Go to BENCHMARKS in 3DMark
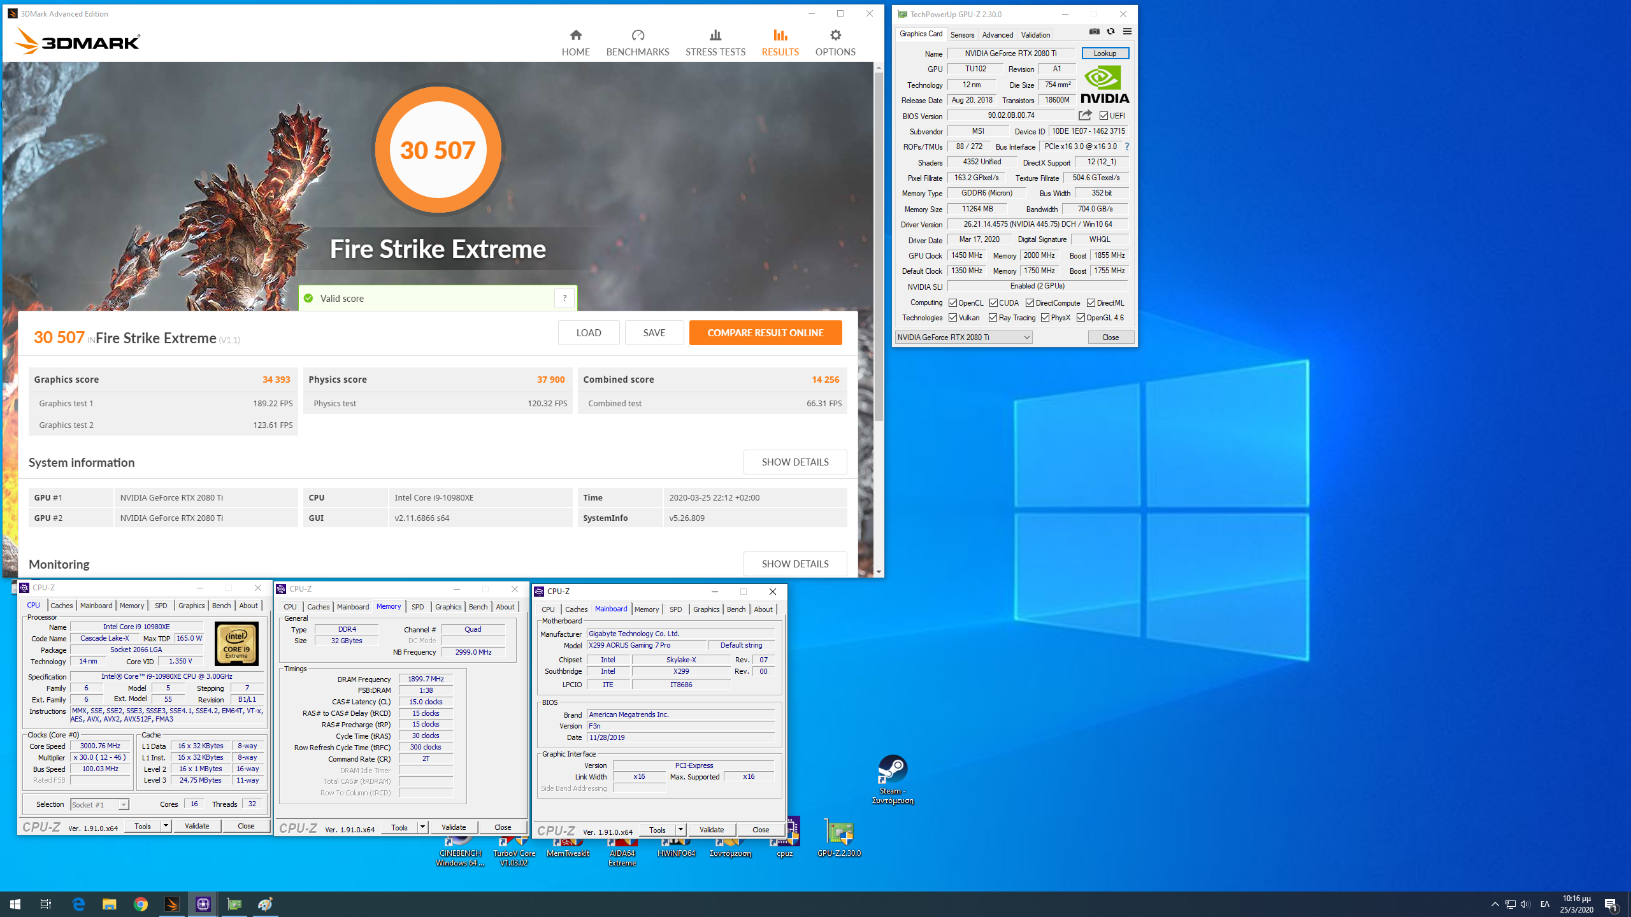This screenshot has width=1631, height=917. pyautogui.click(x=638, y=43)
